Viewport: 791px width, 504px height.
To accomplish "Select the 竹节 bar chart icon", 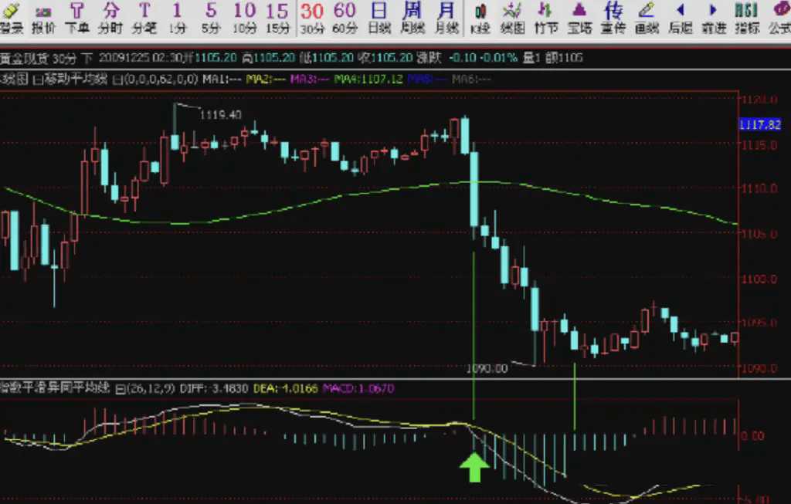I will click(x=546, y=18).
